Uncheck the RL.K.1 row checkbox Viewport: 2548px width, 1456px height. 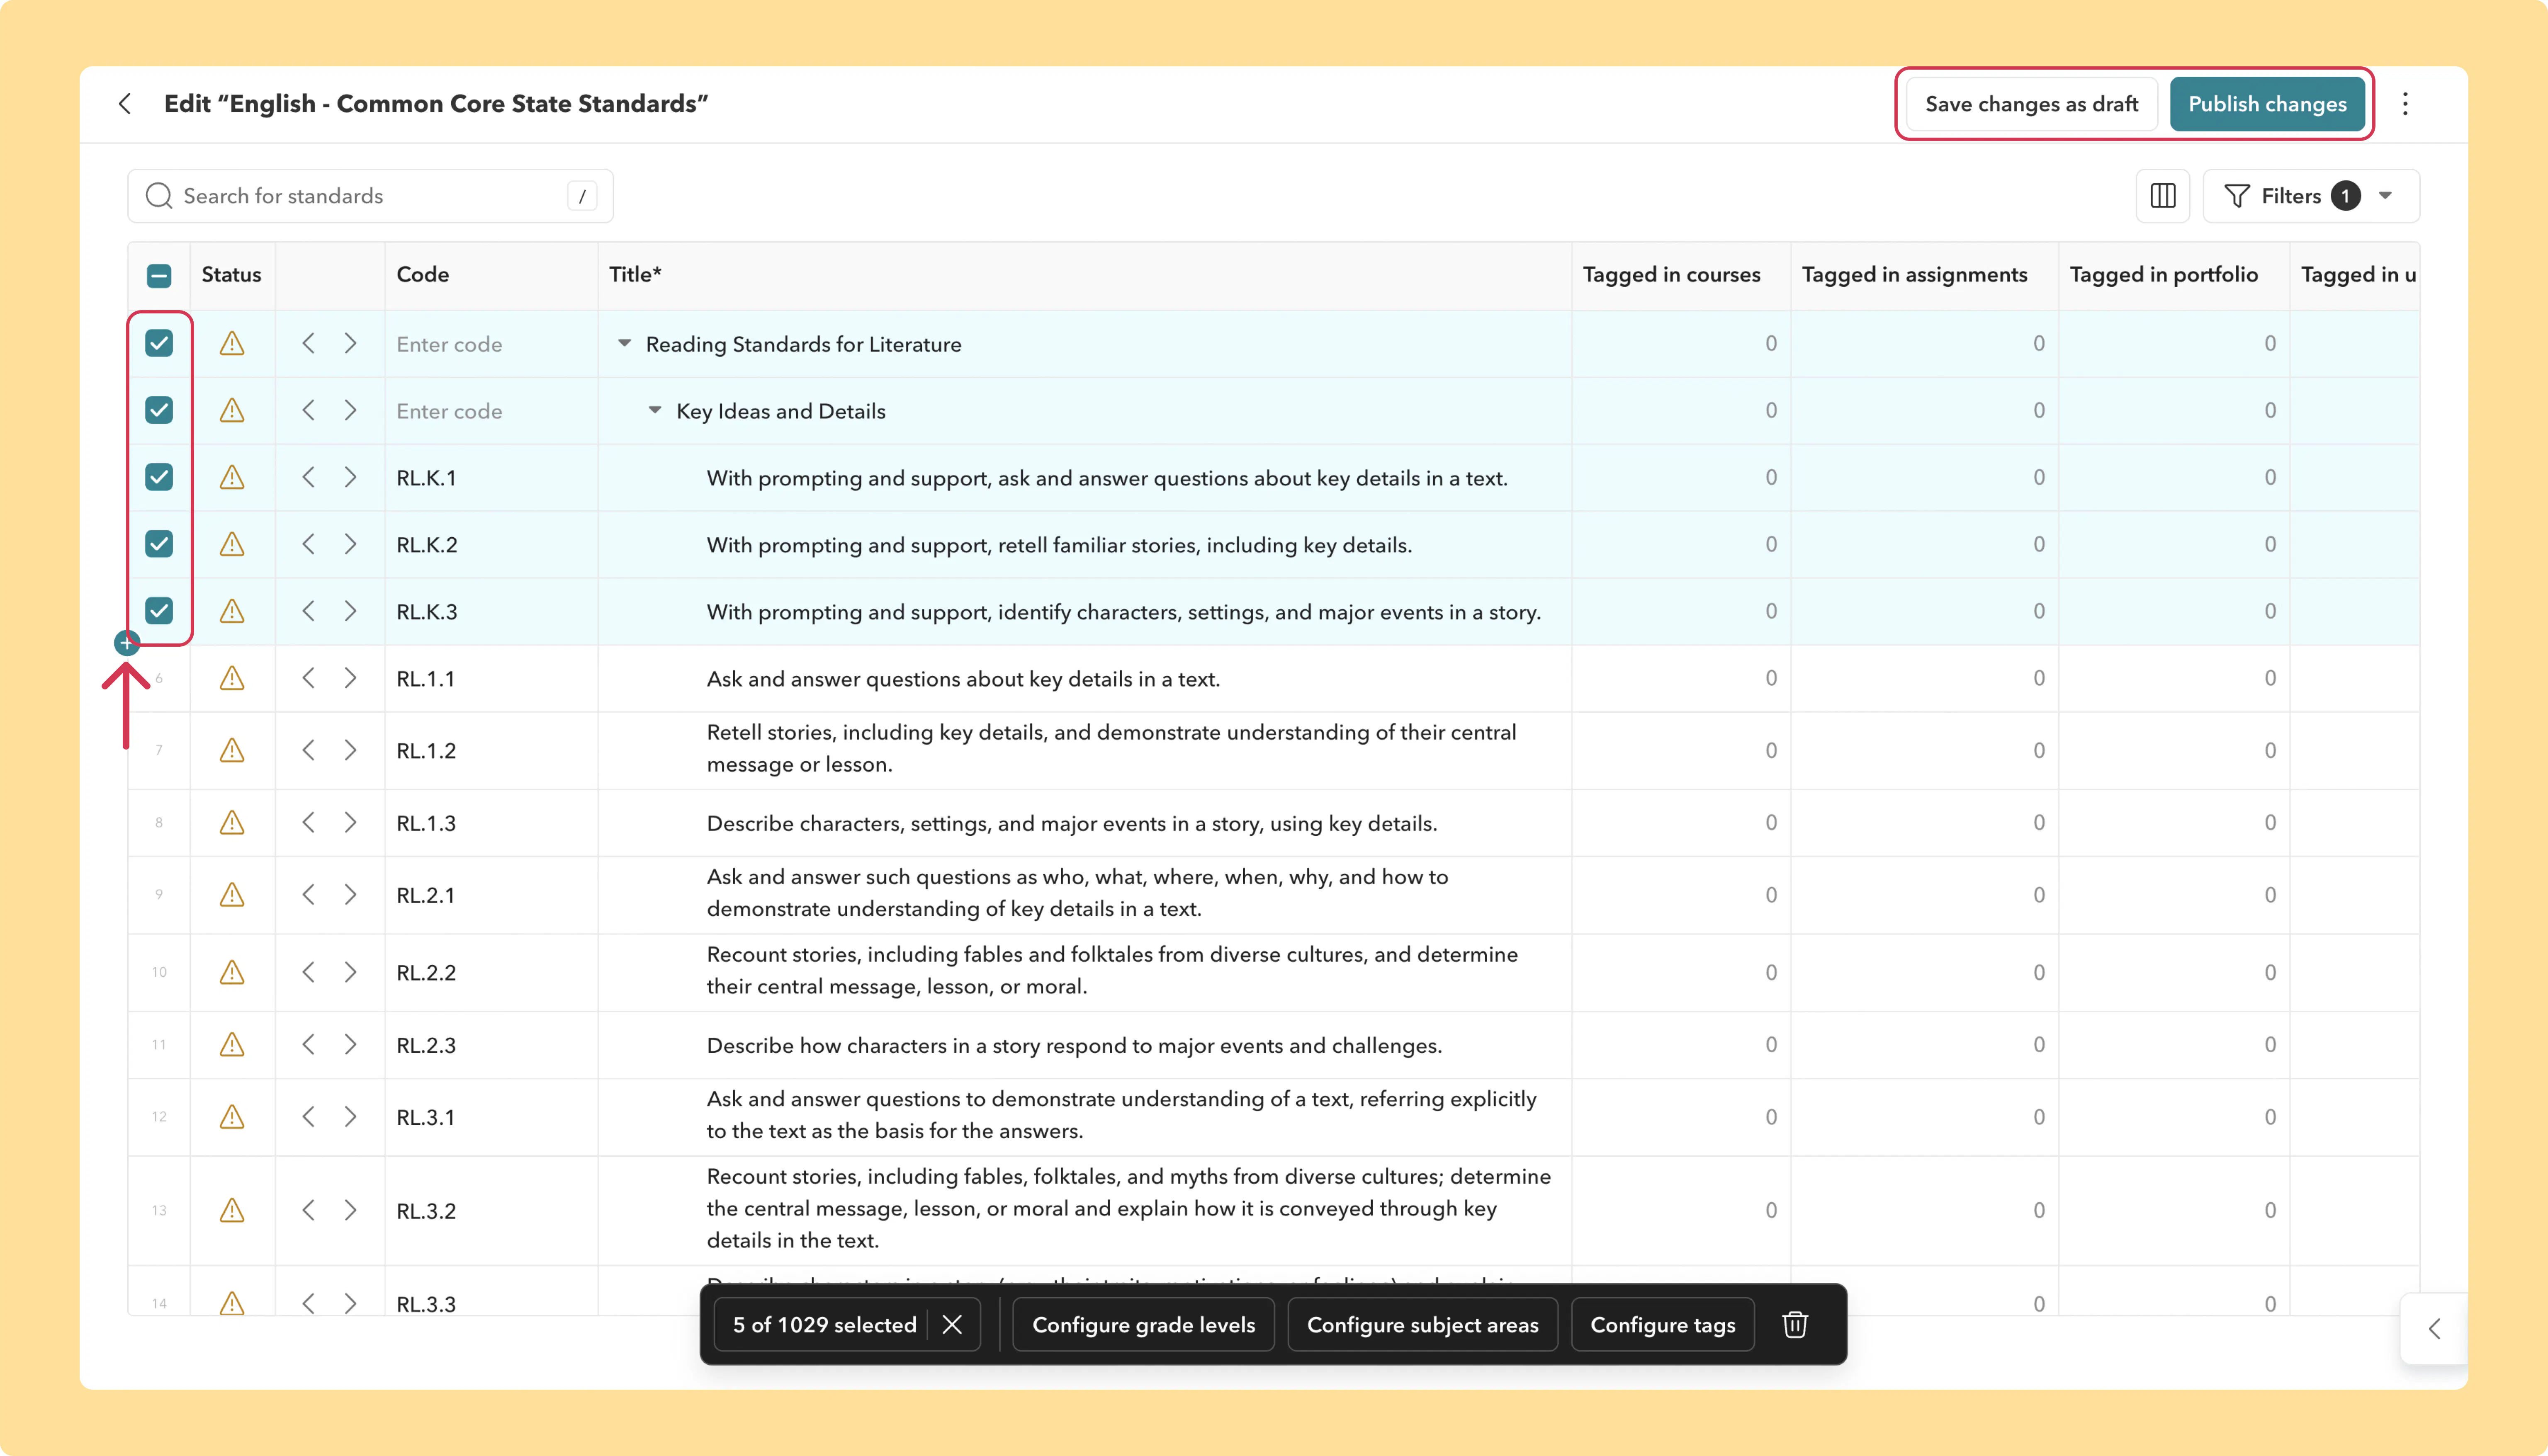pos(159,478)
